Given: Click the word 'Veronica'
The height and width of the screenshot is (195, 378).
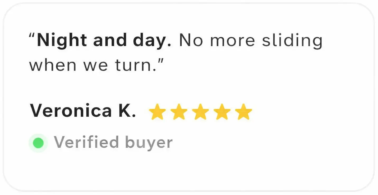Looking at the screenshot, I should click(71, 111).
